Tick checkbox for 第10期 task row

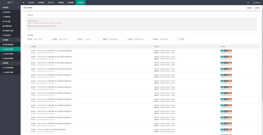(x=27, y=70)
